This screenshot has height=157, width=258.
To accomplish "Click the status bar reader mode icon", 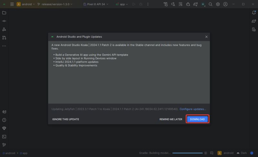I will [212, 153].
